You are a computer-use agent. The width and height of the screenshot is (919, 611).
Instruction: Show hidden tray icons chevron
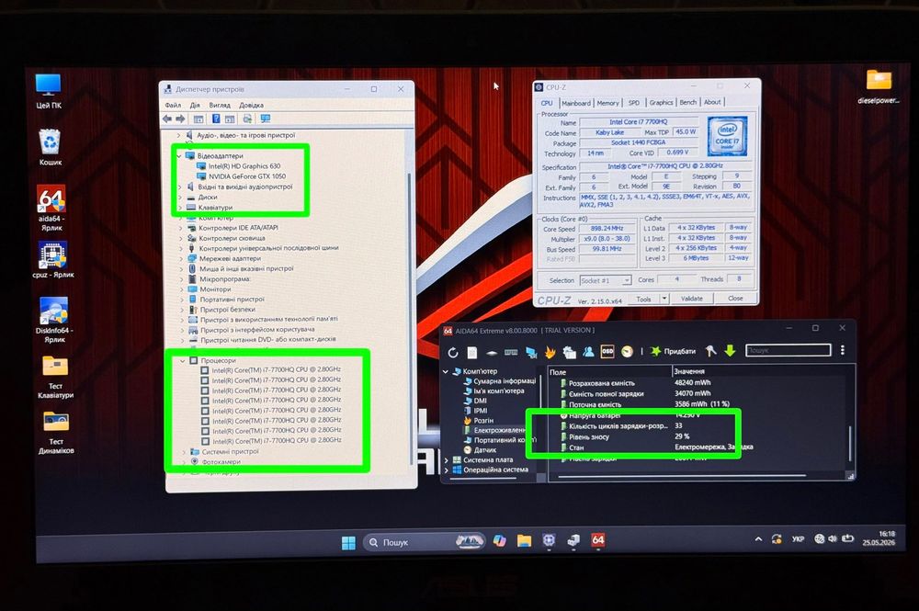point(758,539)
